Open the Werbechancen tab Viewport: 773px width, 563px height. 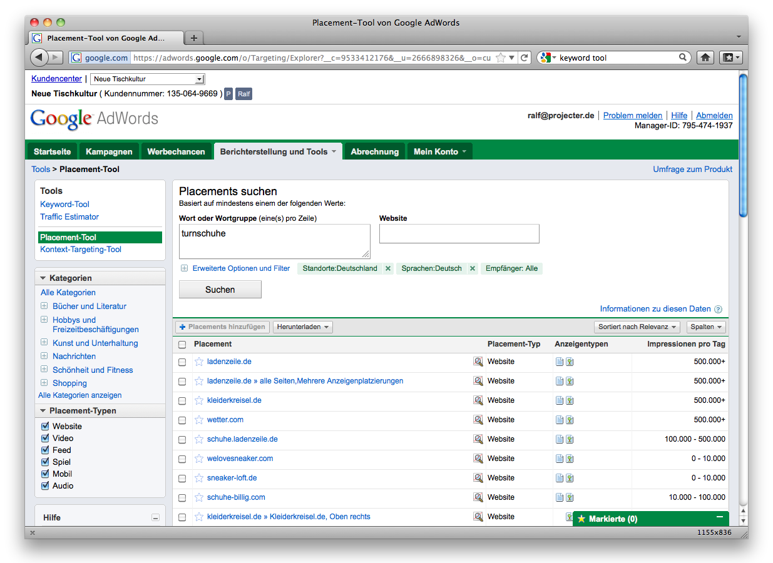(x=176, y=151)
